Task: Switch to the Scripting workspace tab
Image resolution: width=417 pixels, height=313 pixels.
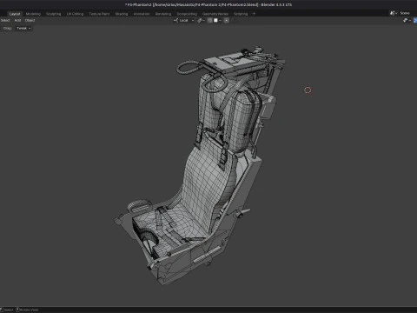Action: click(241, 14)
